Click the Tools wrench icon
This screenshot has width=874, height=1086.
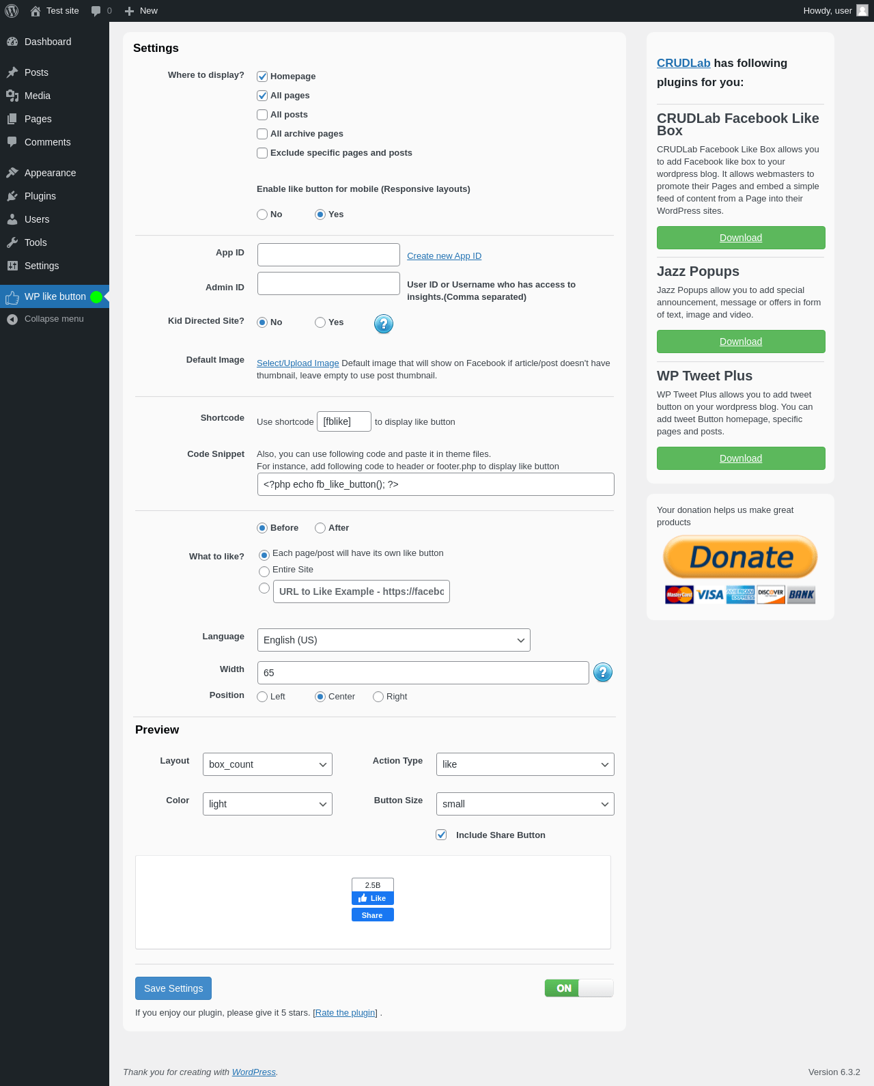point(12,242)
